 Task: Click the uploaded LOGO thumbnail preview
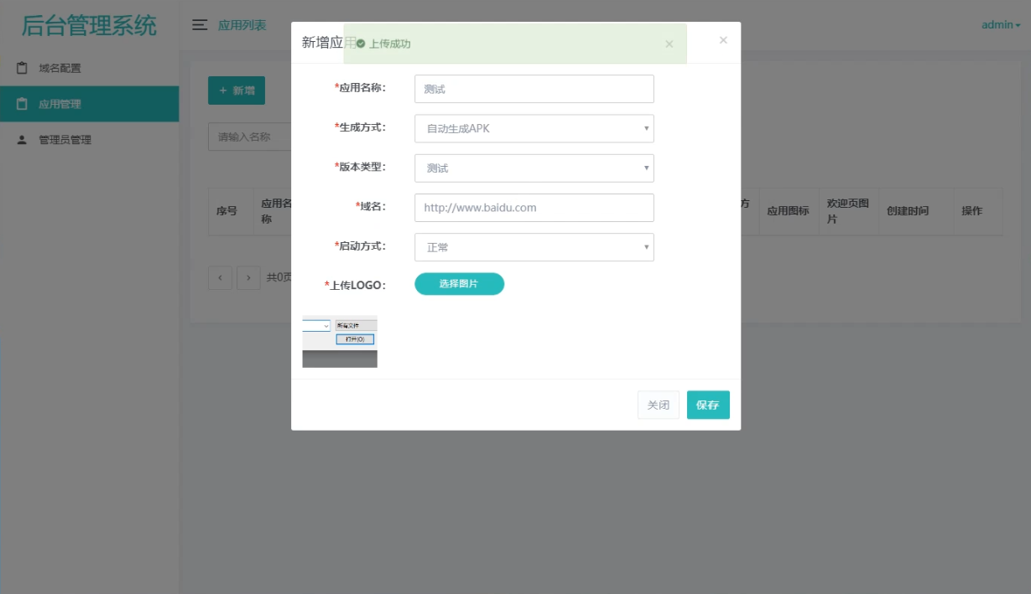coord(339,340)
